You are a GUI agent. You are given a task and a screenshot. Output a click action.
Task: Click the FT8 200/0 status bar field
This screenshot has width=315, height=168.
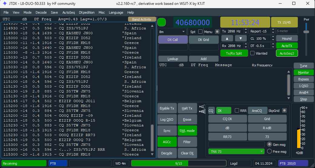pos(293,163)
